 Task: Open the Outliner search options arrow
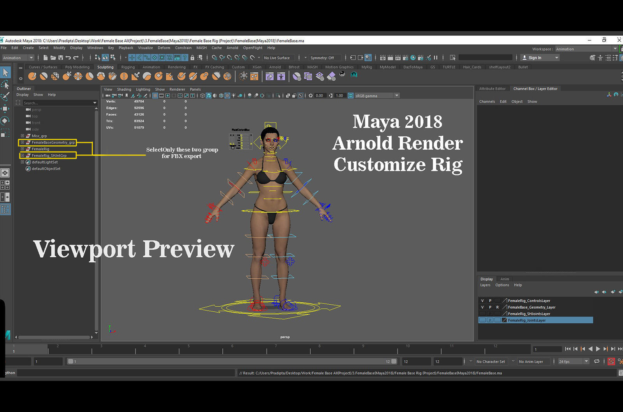pos(95,103)
